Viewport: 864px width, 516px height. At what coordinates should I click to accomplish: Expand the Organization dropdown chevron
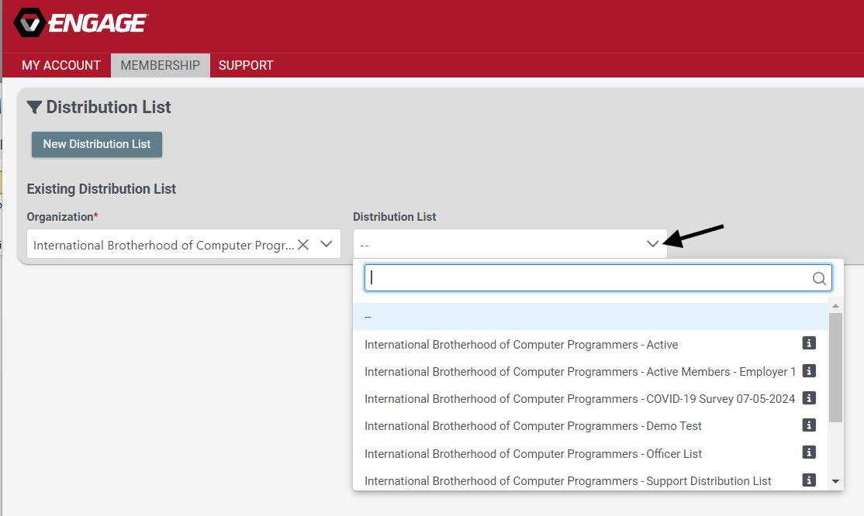[x=327, y=244]
